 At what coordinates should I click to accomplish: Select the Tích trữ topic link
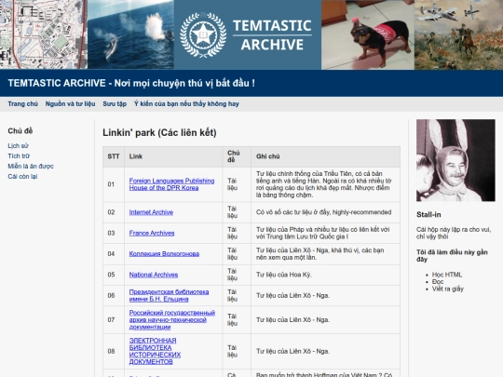click(x=19, y=156)
